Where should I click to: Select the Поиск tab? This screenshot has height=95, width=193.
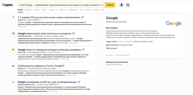coord(20,10)
